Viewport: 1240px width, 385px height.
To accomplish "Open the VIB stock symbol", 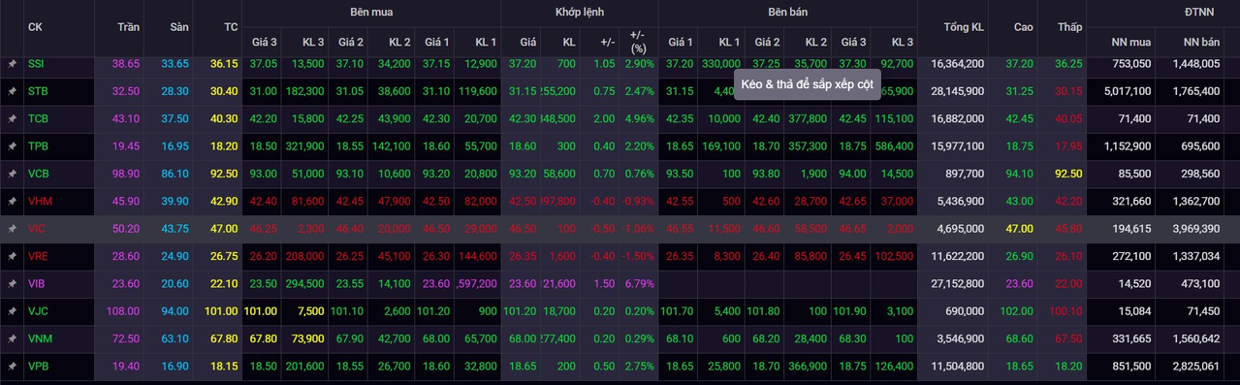I will (x=37, y=284).
